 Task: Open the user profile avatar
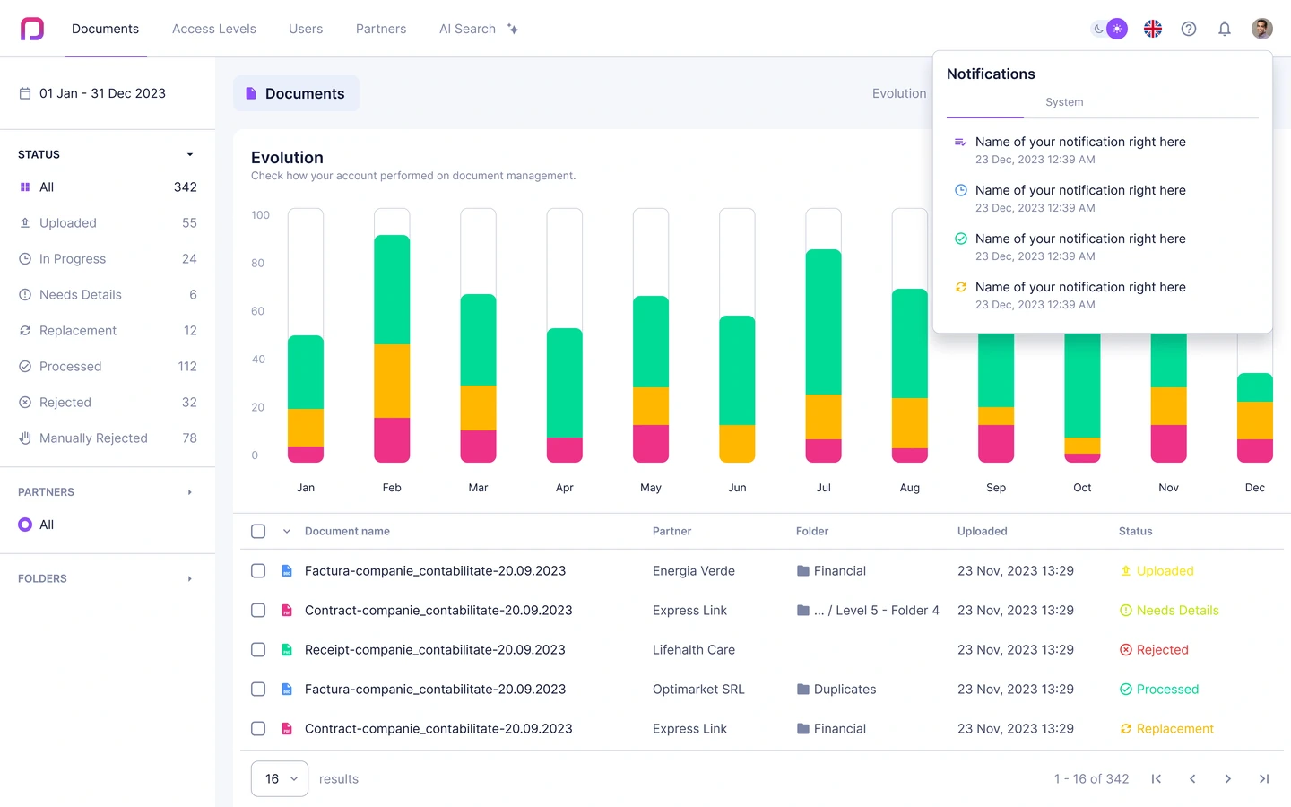coord(1262,29)
